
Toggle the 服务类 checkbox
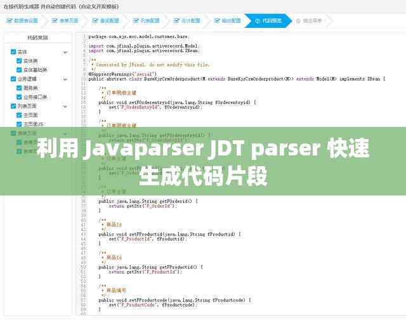[x=19, y=88]
